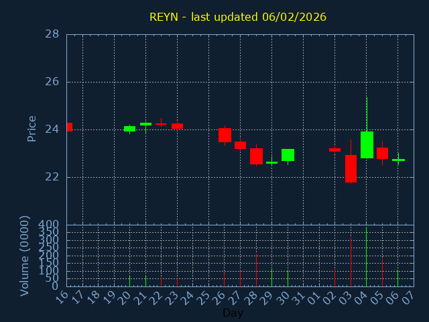The image size is (429, 322).
Task: Click the Volume (0000) y-axis label
Action: click(25, 255)
